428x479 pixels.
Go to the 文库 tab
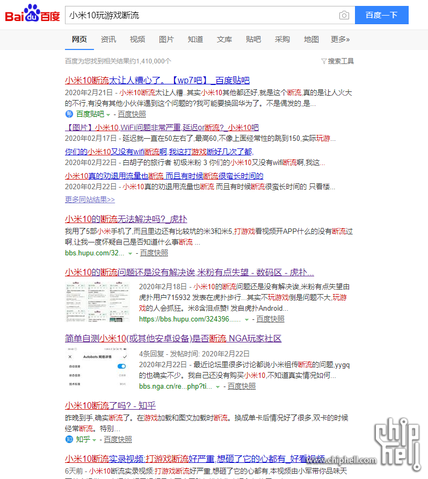[224, 39]
